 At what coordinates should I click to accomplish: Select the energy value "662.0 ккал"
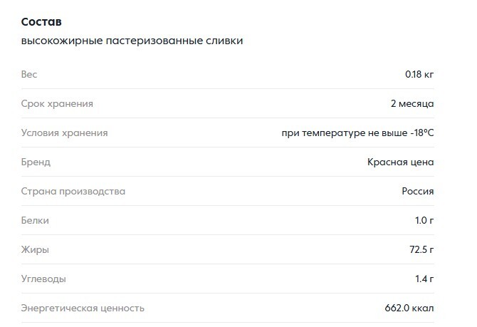409,308
